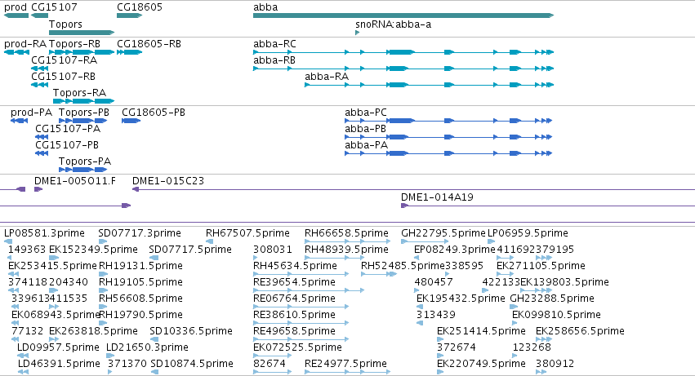Click EST GH22795.5prime
This screenshot has width=695, height=376.
coord(443,233)
